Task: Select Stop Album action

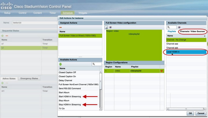Action: pos(79,100)
